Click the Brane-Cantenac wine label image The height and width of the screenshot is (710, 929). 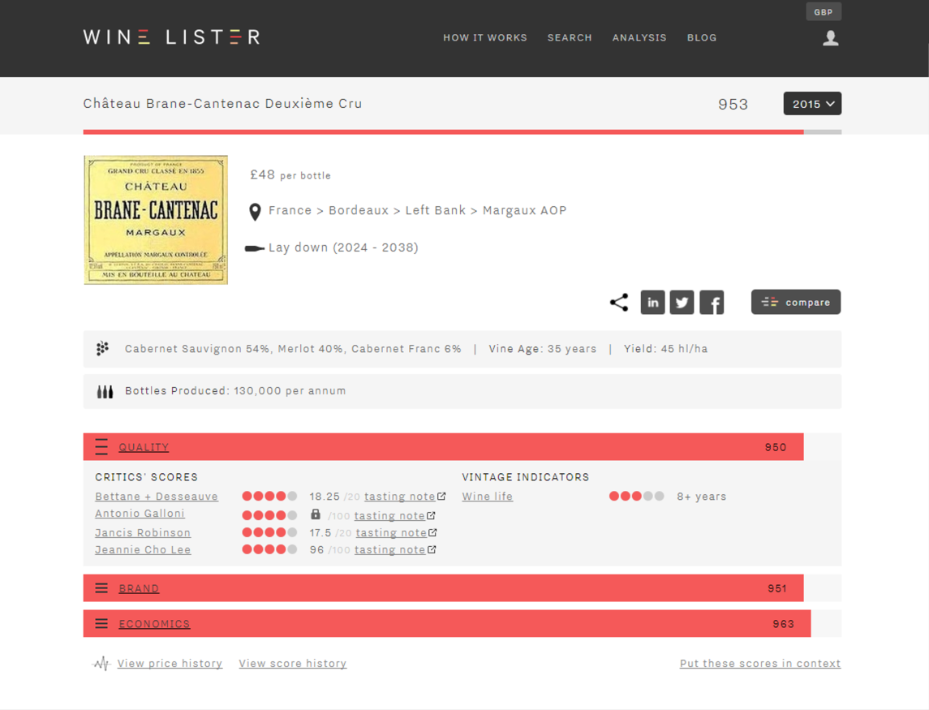[156, 220]
